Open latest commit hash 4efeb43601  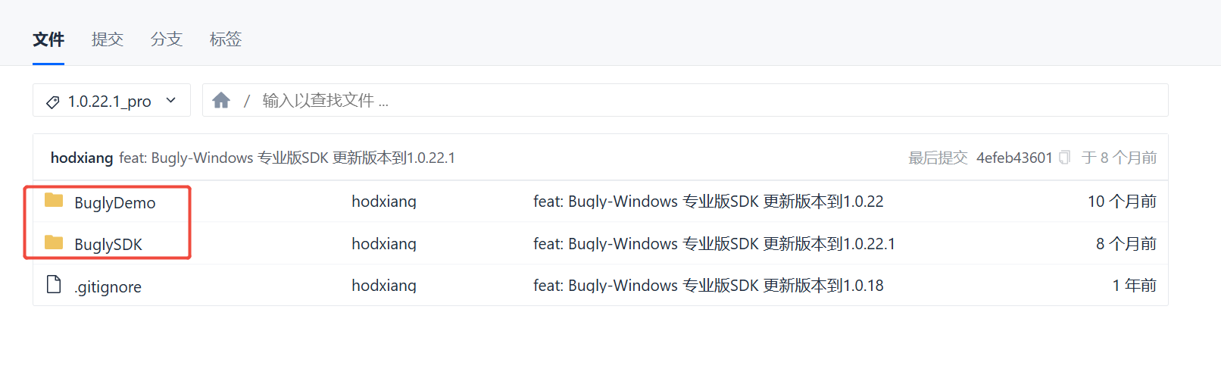pos(1014,158)
